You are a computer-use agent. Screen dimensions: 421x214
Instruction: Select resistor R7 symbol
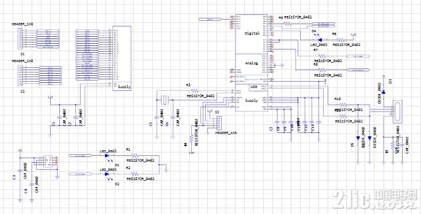point(323,56)
